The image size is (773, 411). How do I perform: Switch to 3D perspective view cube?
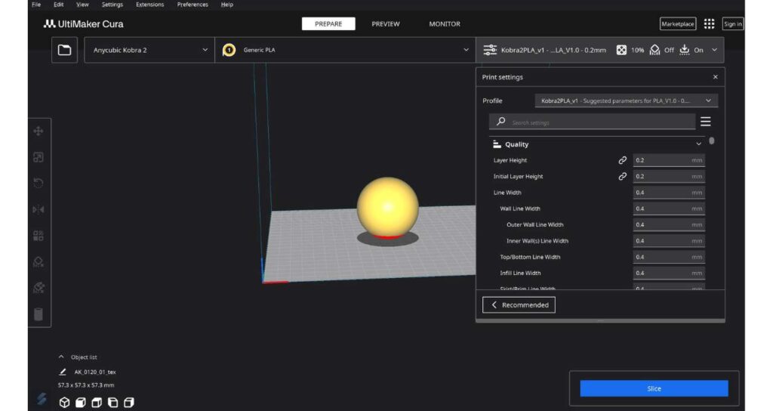click(x=65, y=403)
